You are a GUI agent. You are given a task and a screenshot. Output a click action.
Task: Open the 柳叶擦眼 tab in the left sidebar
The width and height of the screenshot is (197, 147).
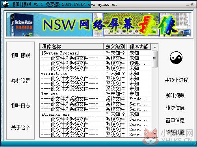click(20, 55)
